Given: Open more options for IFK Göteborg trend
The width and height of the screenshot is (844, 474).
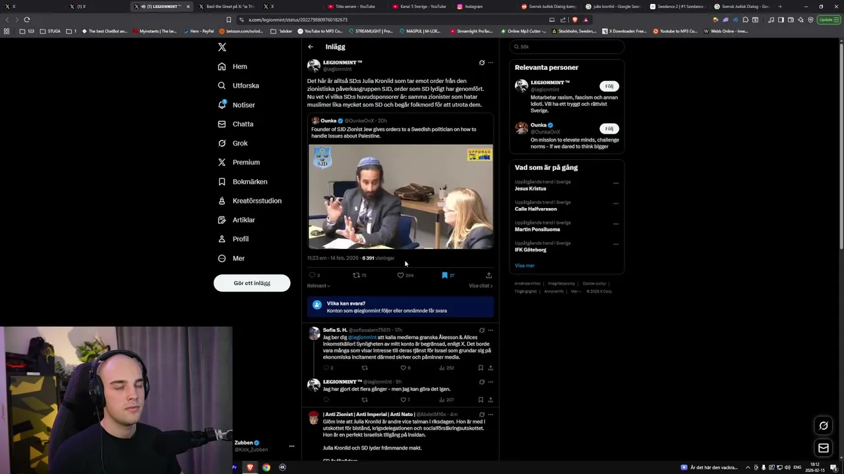Looking at the screenshot, I should point(616,244).
